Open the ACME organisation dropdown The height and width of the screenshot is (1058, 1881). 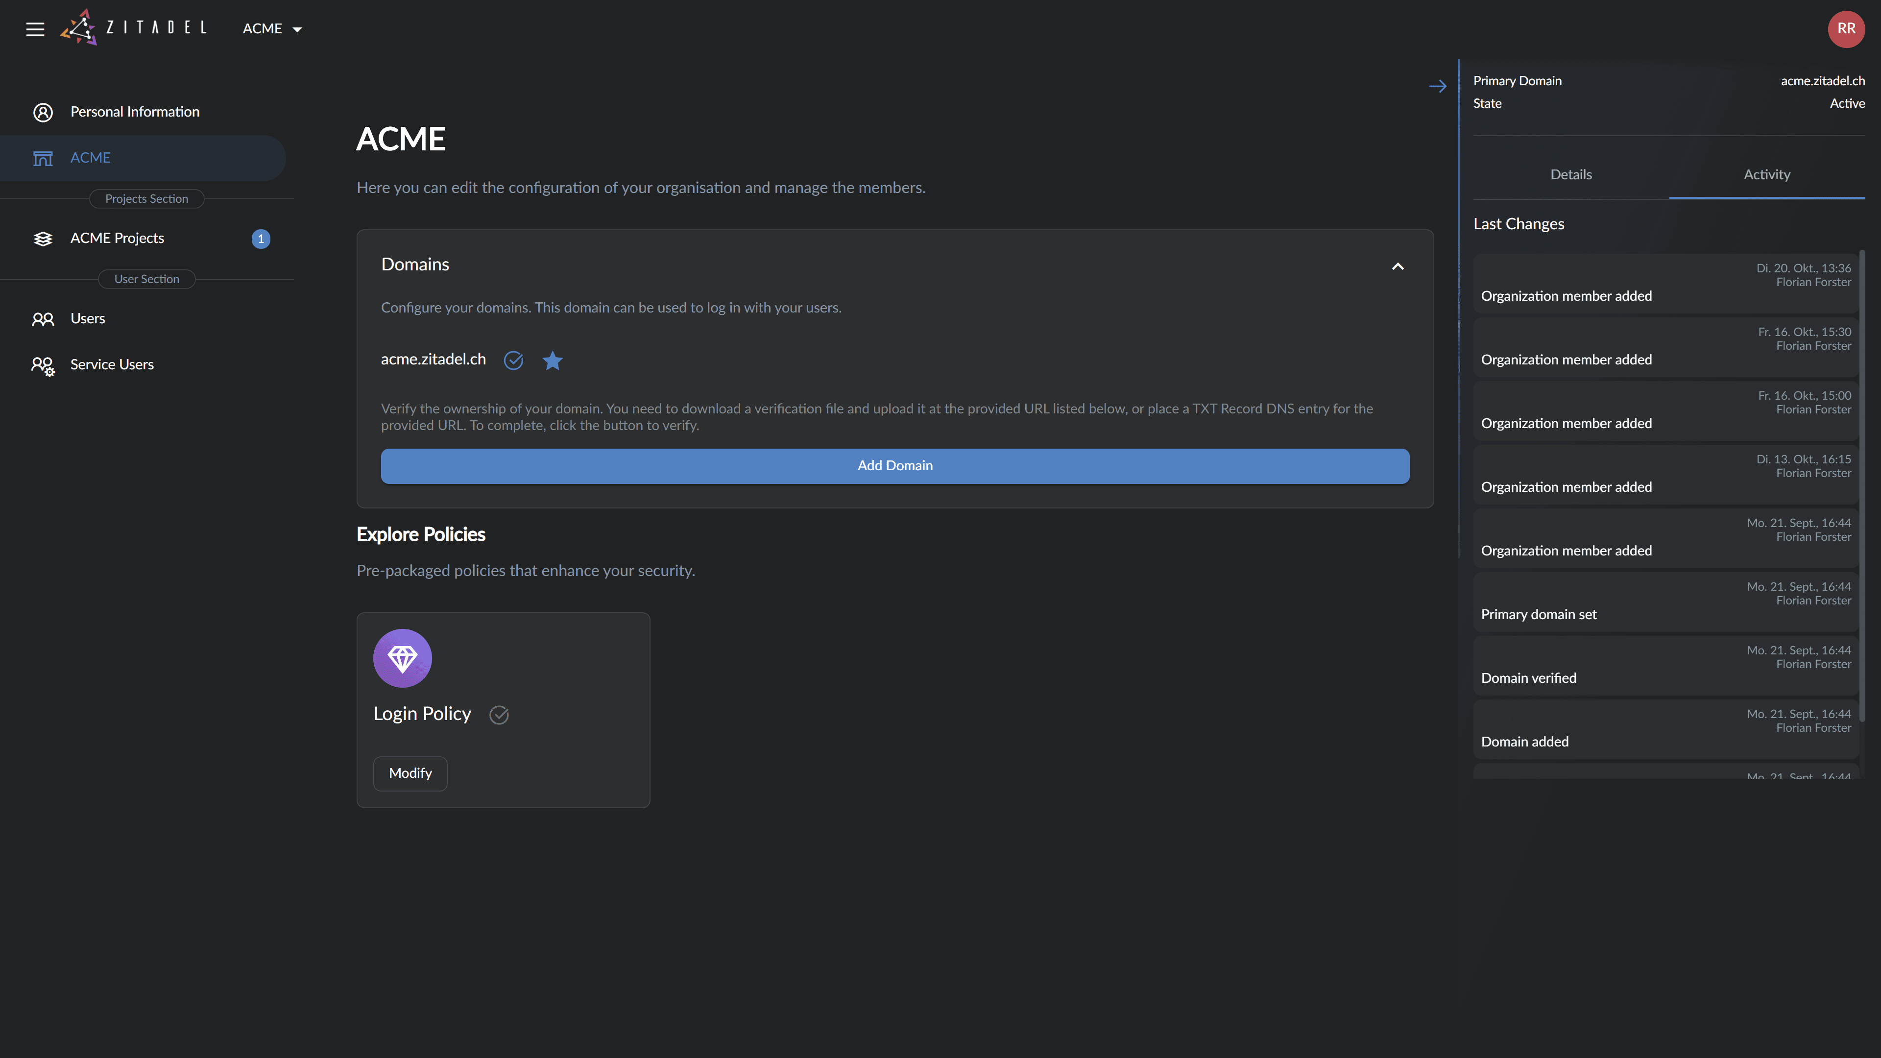coord(272,28)
